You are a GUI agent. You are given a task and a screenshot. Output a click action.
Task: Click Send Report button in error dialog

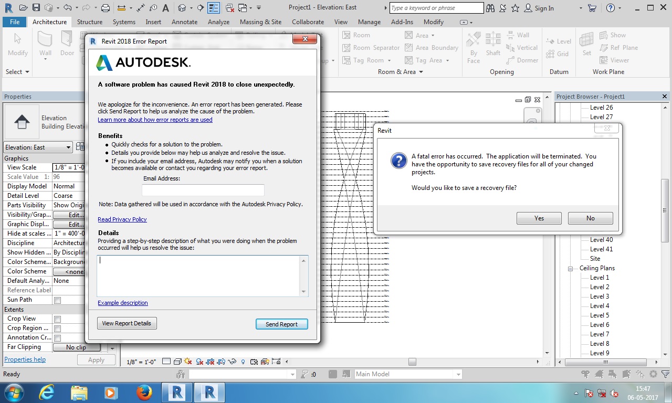[x=281, y=324]
